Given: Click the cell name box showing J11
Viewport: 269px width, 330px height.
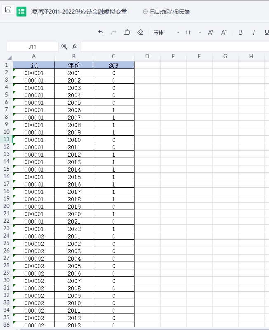Looking at the screenshot, I should (x=33, y=47).
